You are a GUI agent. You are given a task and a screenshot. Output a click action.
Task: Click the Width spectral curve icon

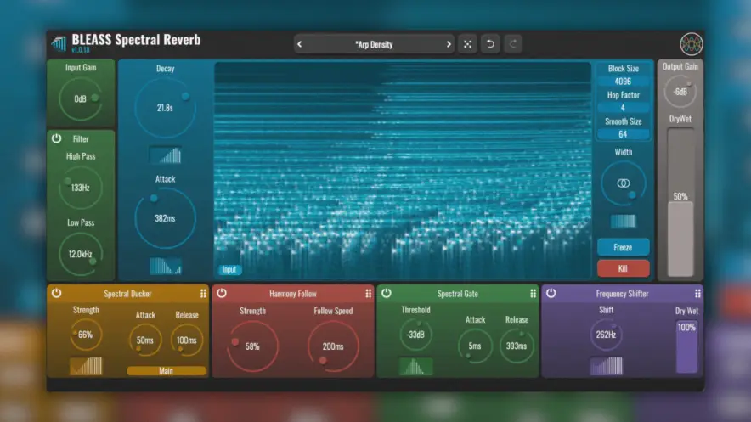pos(623,221)
